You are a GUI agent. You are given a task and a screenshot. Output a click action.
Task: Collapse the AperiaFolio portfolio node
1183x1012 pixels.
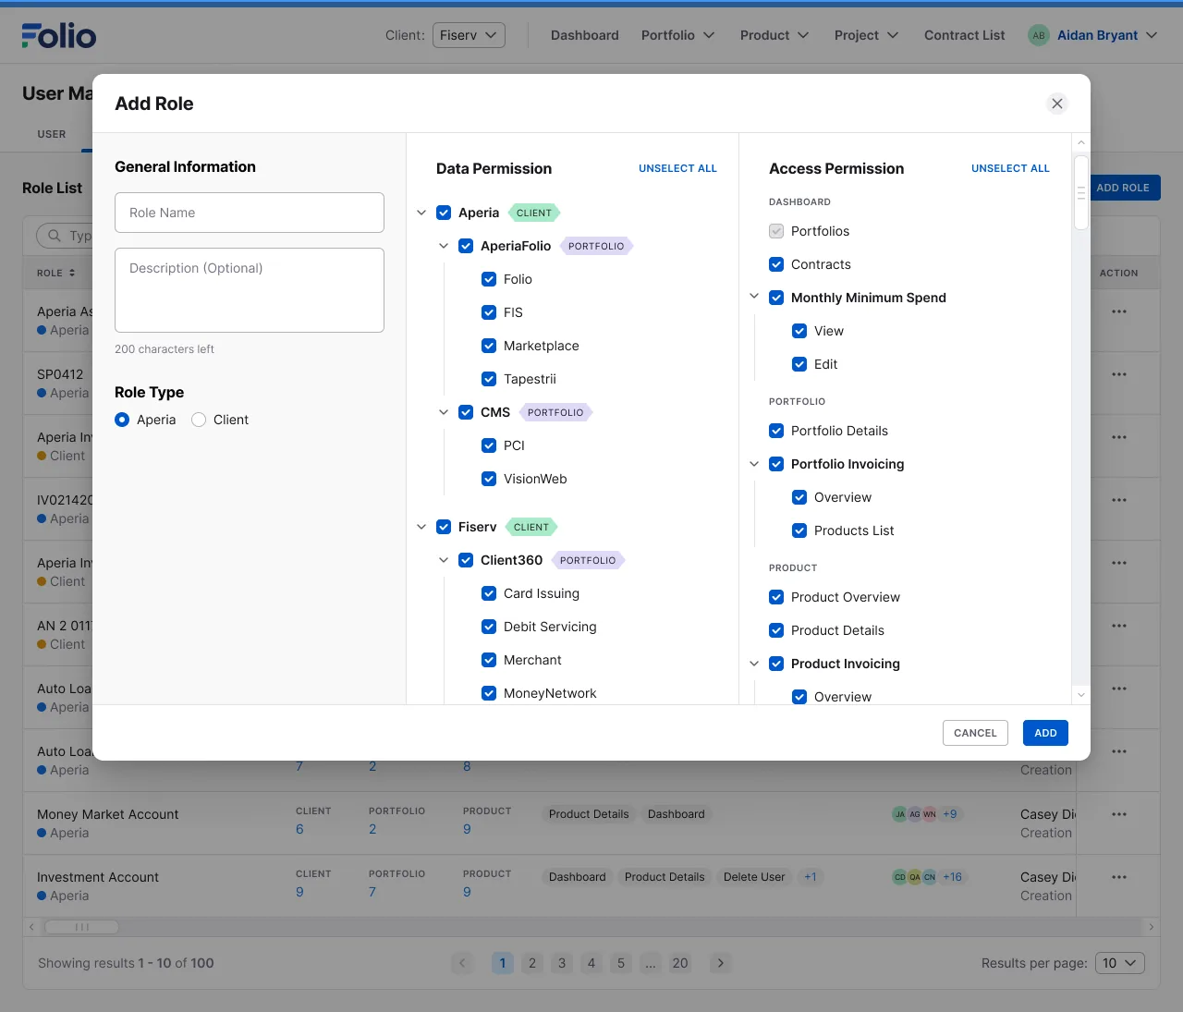[x=444, y=246]
